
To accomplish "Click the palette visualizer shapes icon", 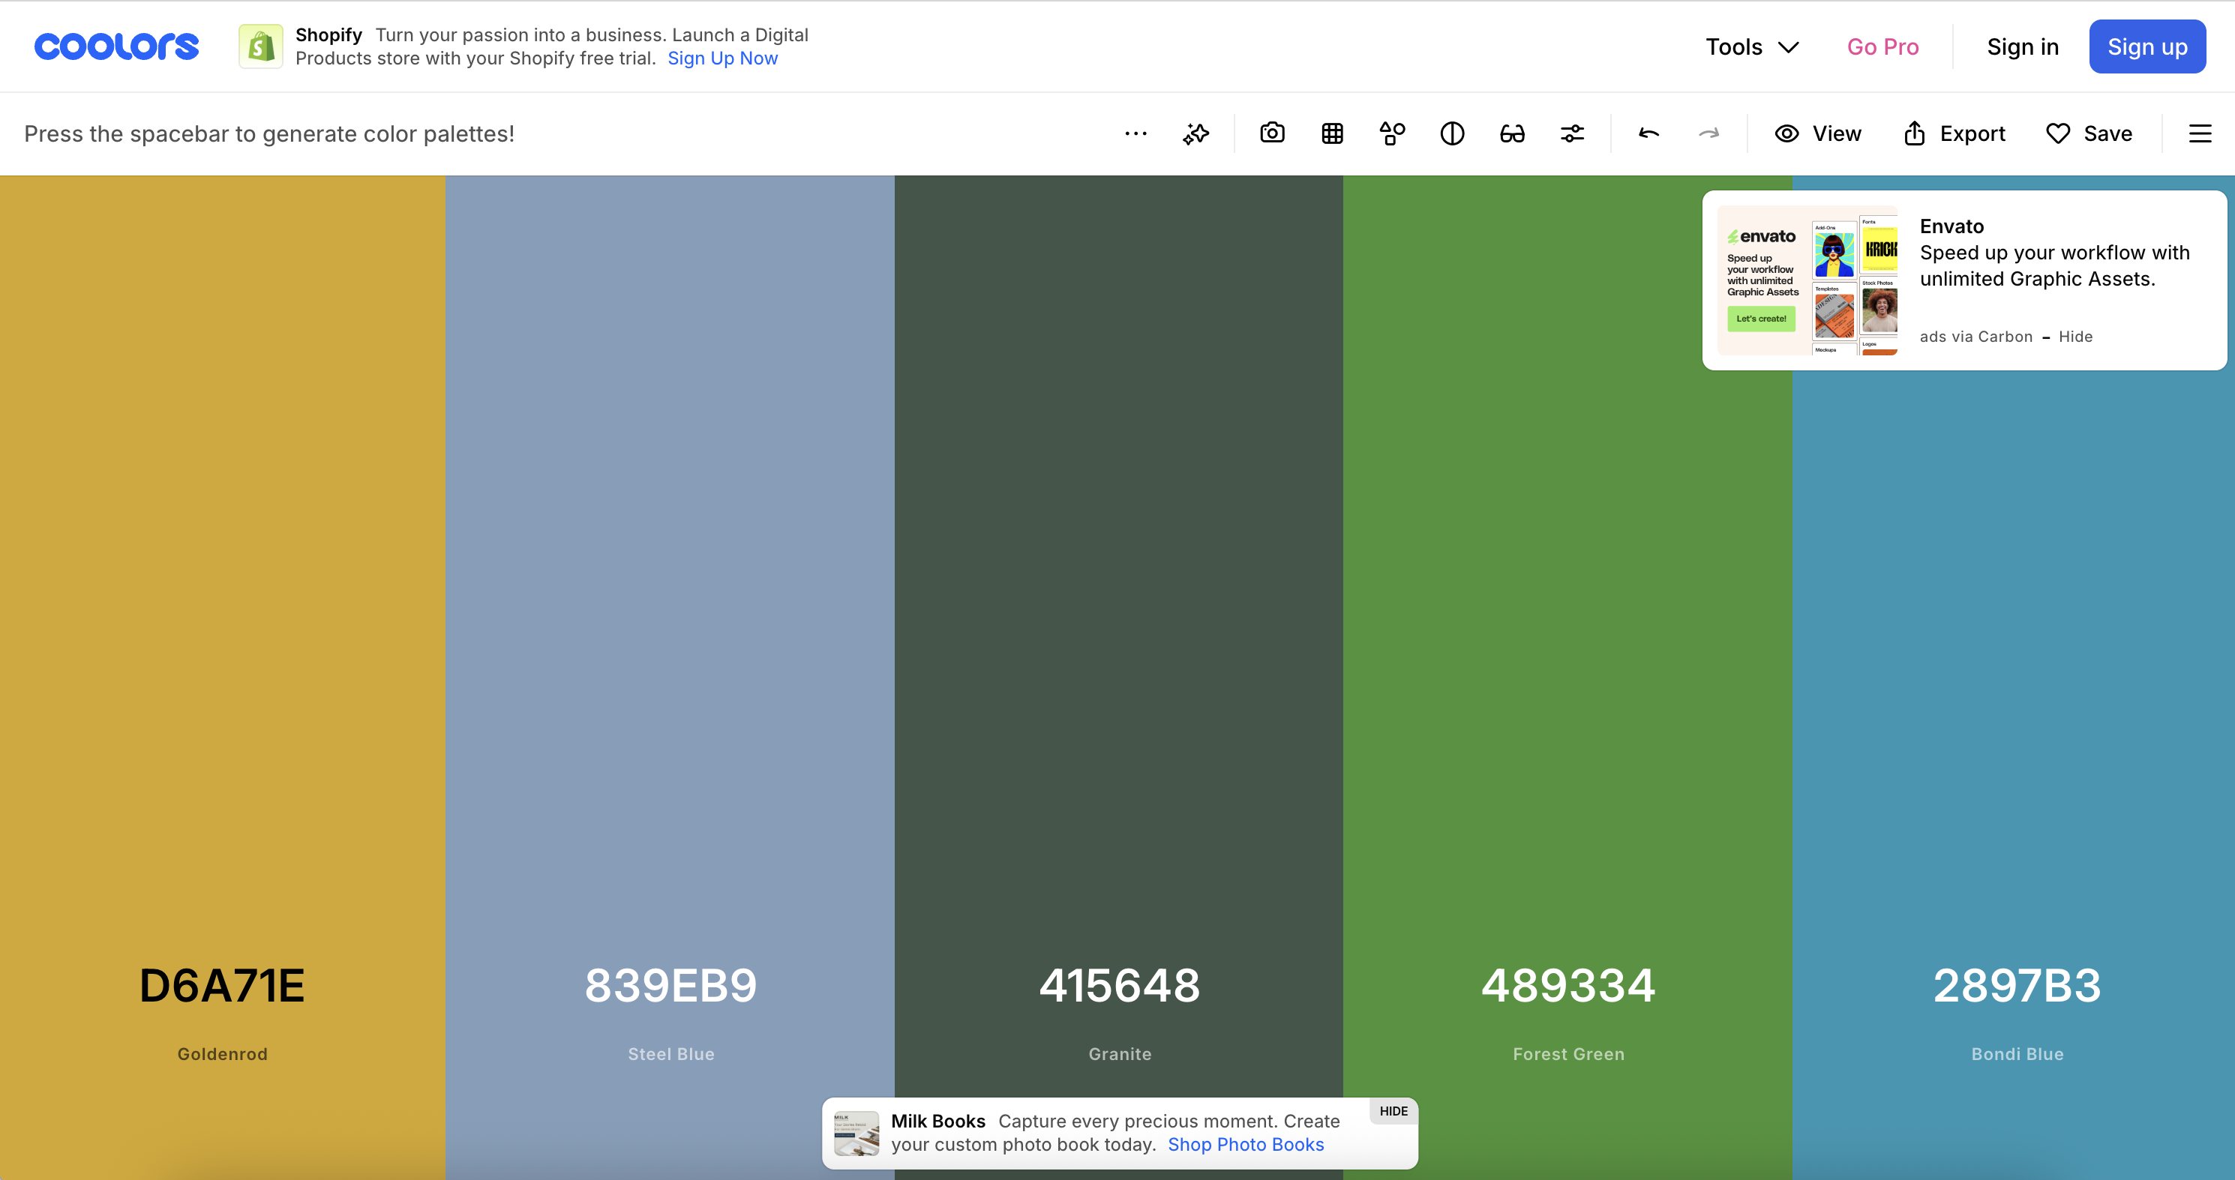I will click(1392, 133).
